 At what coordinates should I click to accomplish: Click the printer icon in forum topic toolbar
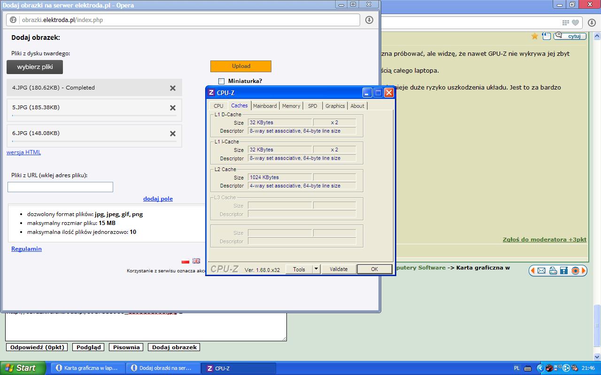553,270
